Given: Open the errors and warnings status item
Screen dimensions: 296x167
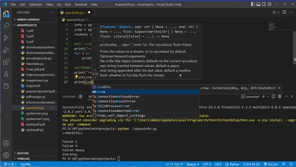Looking at the screenshot, I should 10,164.
